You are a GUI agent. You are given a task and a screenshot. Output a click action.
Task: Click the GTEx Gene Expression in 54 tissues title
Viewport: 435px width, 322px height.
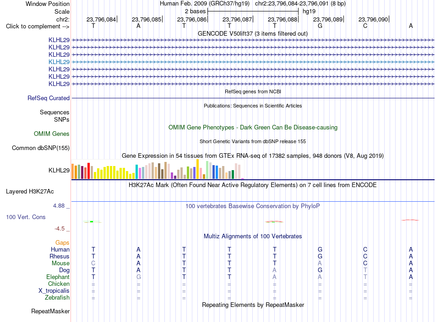(253, 156)
